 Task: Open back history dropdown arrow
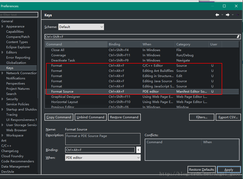[222, 15]
